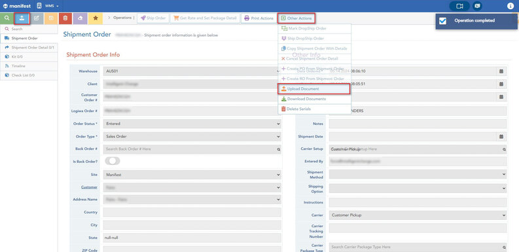The width and height of the screenshot is (519, 252).
Task: Open the Site Manifest dropdown
Action: coord(192,174)
